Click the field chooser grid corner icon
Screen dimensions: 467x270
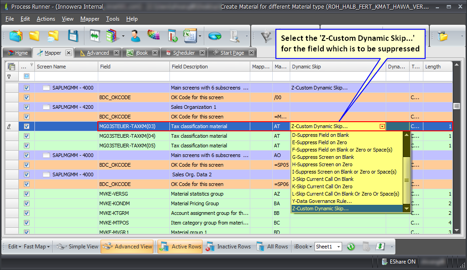pyautogui.click(x=11, y=67)
